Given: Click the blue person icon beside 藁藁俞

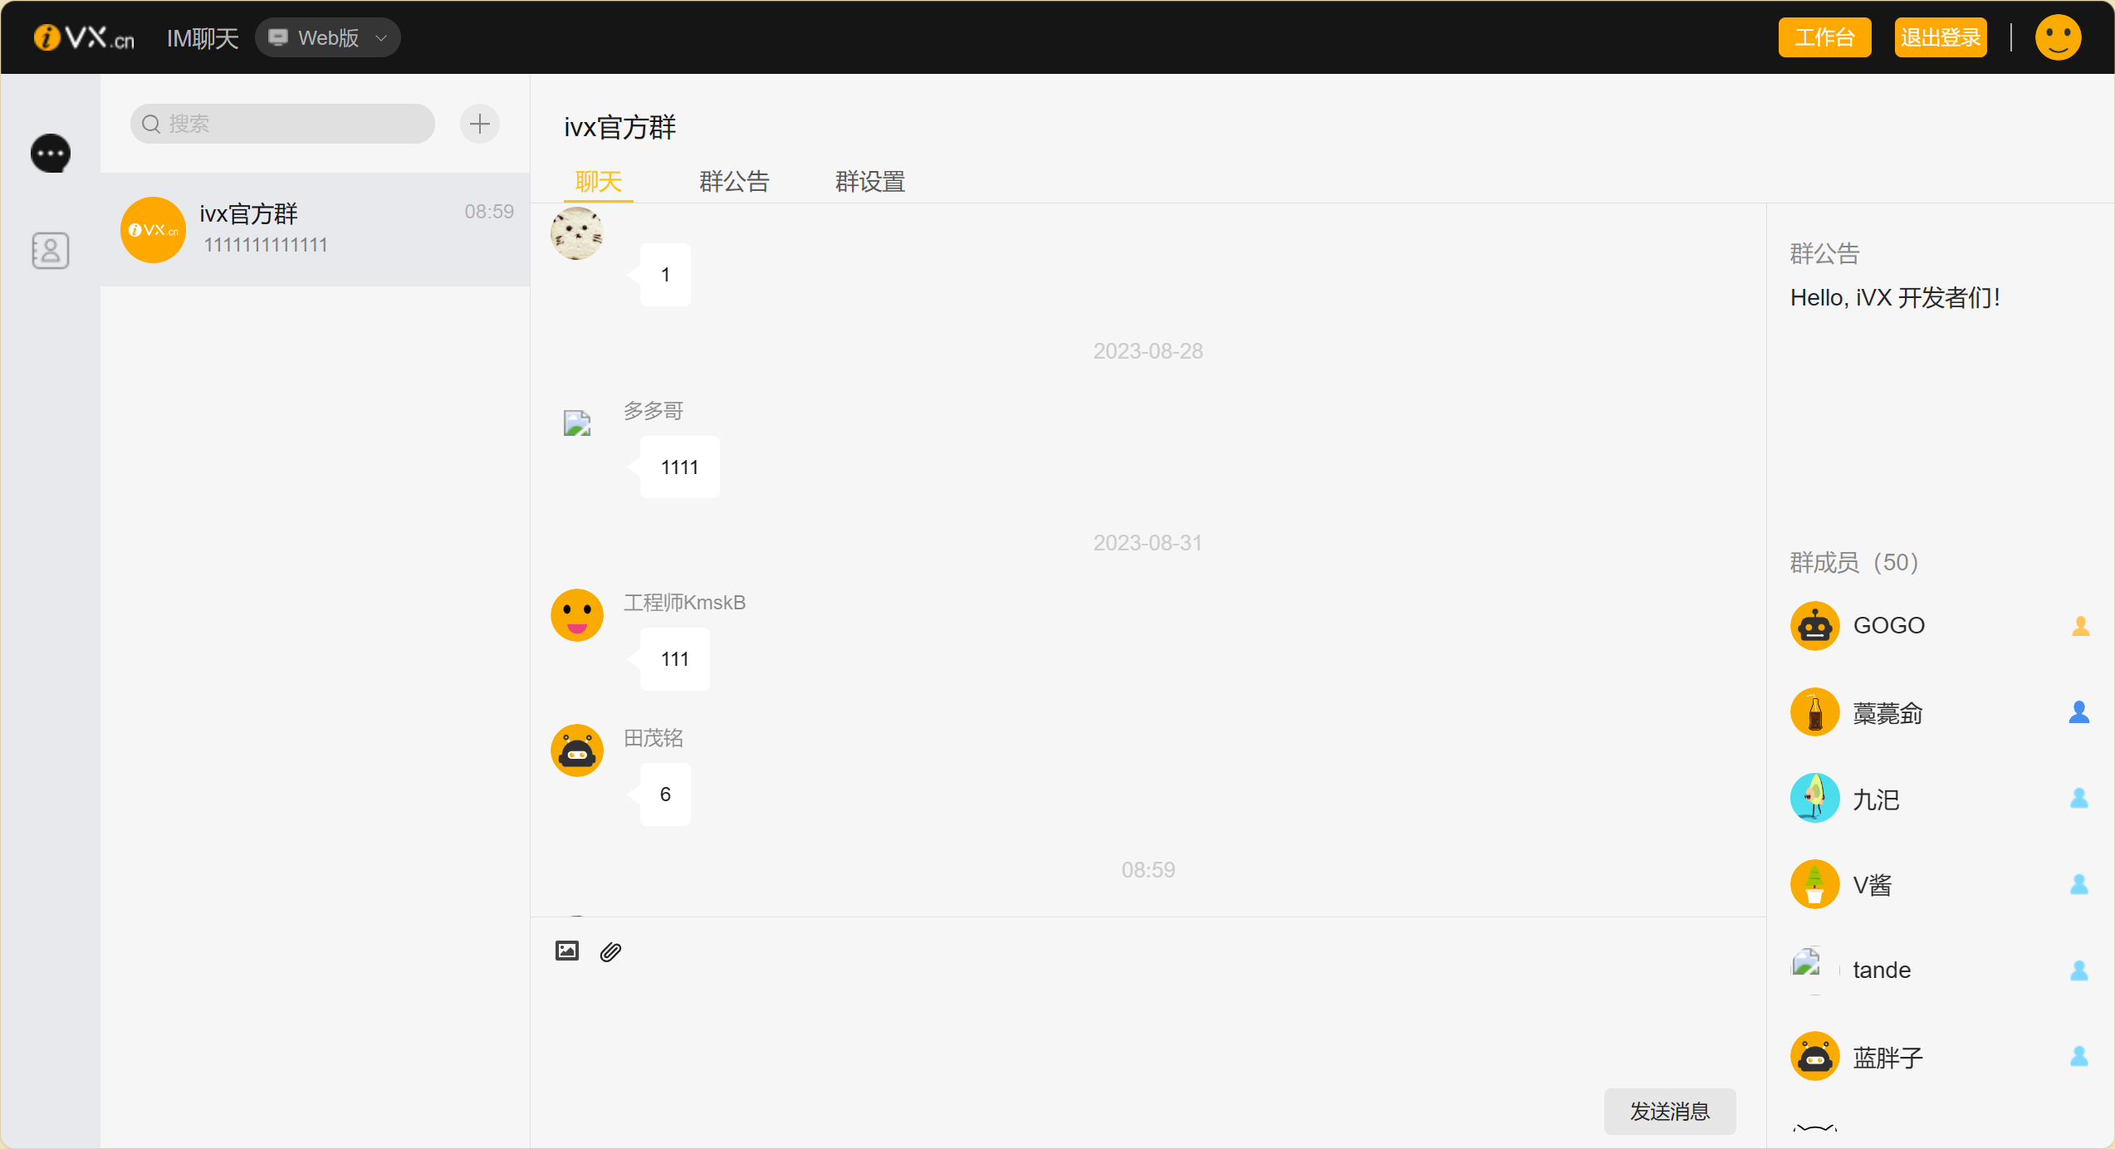Looking at the screenshot, I should coord(2078,712).
